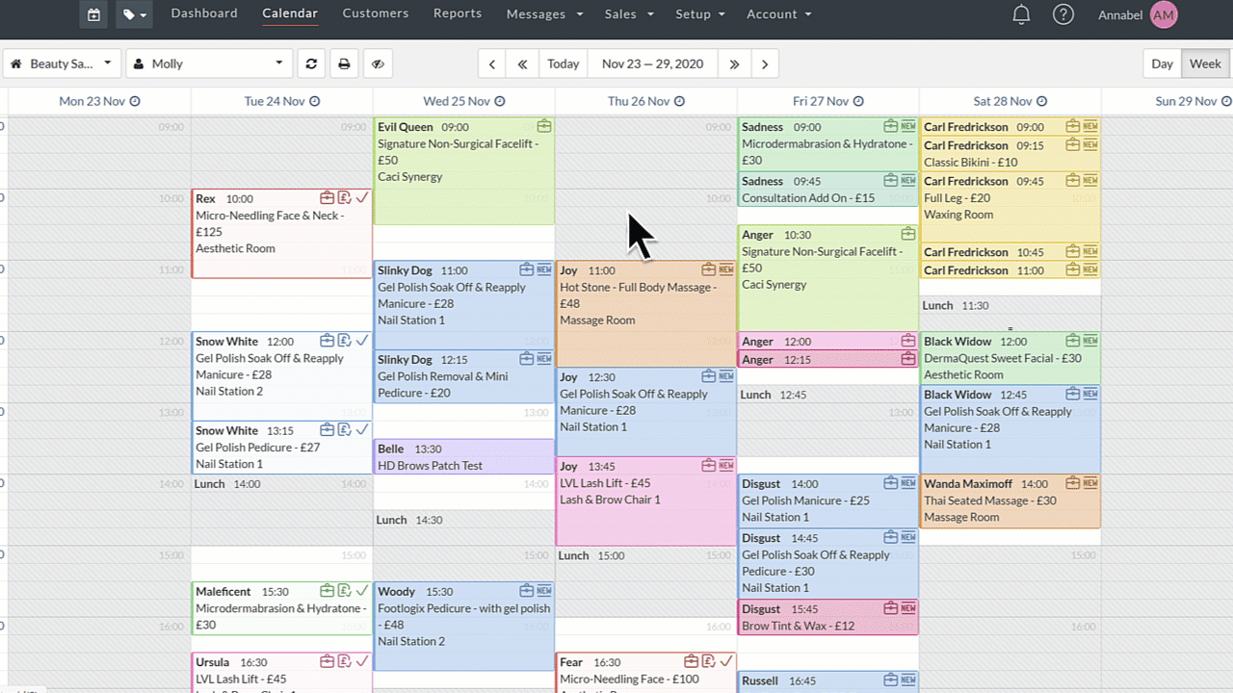Click the Mon 23 Nov column header

tap(99, 101)
